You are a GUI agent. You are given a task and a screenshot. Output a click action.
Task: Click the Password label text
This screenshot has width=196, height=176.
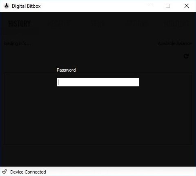click(x=66, y=70)
